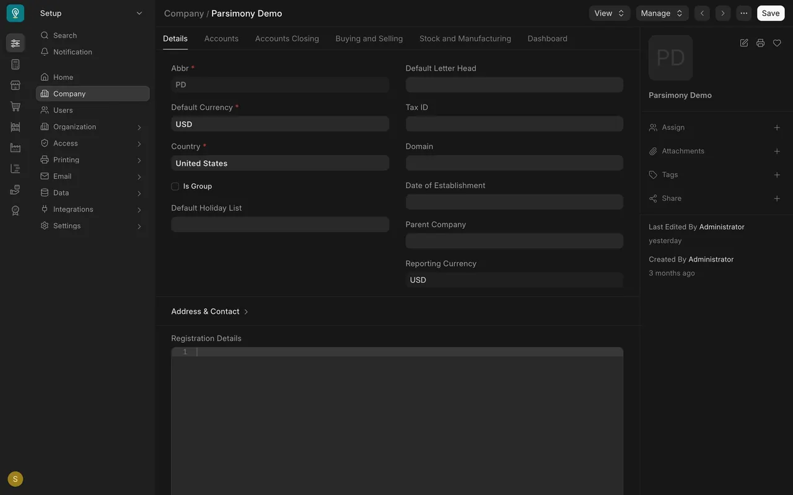Open the three-dots more options menu
The image size is (793, 495).
point(744,13)
